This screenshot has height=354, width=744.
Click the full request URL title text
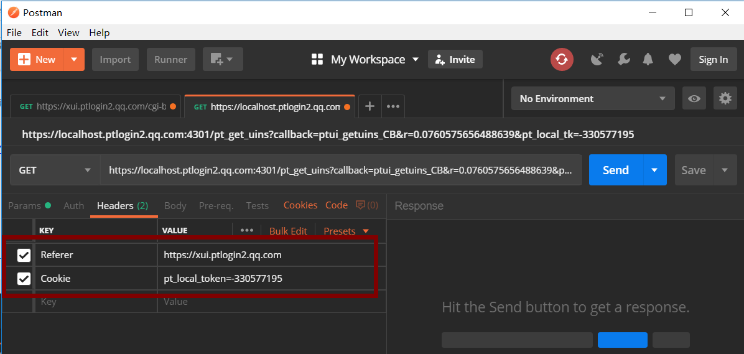click(328, 135)
